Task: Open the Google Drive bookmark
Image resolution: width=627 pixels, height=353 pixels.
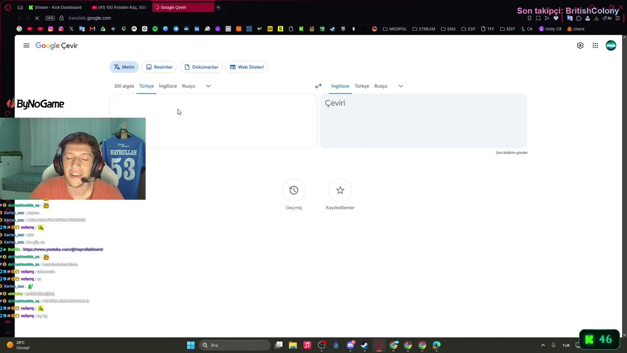Action: [102, 29]
